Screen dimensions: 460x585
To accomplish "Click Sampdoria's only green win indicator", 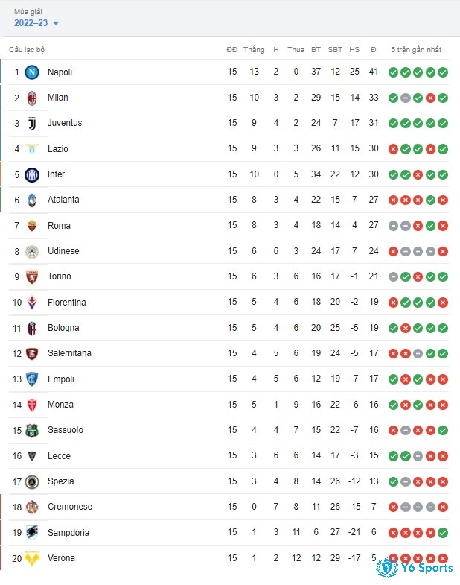I will (x=443, y=533).
